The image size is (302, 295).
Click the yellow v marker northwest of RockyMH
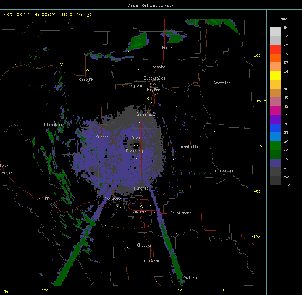61,64
